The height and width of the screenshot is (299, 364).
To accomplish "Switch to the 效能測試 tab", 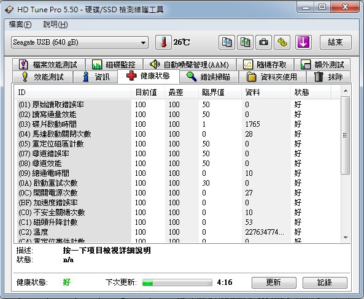I will [42, 77].
